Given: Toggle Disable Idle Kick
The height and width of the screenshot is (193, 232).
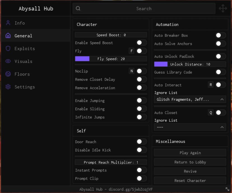Looking at the screenshot, I should tap(141, 150).
